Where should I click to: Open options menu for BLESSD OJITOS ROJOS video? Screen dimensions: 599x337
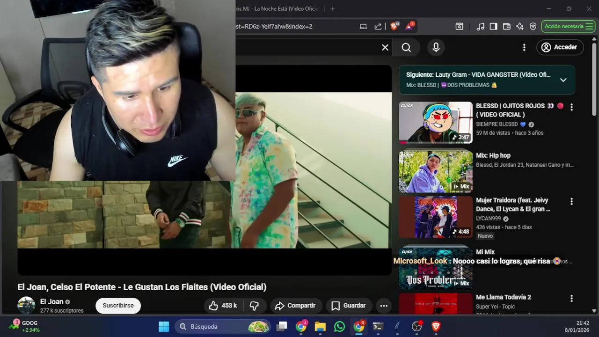pyautogui.click(x=571, y=107)
